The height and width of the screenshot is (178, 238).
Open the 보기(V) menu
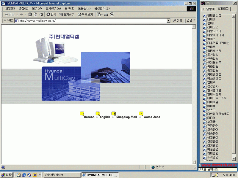[37, 9]
